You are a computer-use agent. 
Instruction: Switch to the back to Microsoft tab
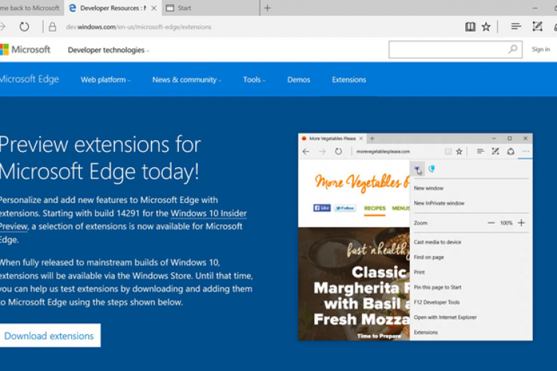point(32,8)
